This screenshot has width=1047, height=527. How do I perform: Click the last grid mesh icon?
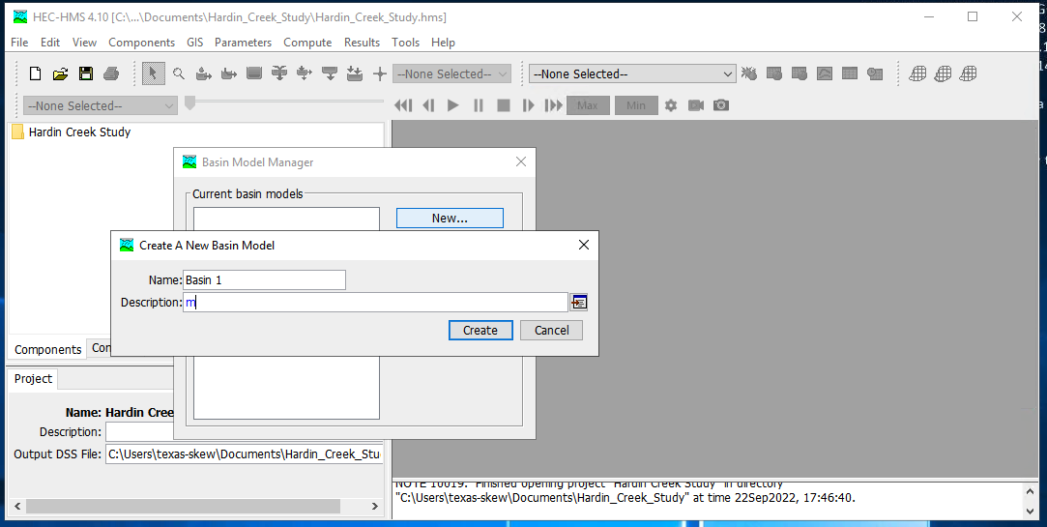click(x=968, y=74)
